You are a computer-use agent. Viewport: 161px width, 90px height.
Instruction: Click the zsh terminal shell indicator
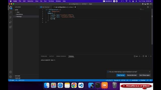tap(136, 56)
